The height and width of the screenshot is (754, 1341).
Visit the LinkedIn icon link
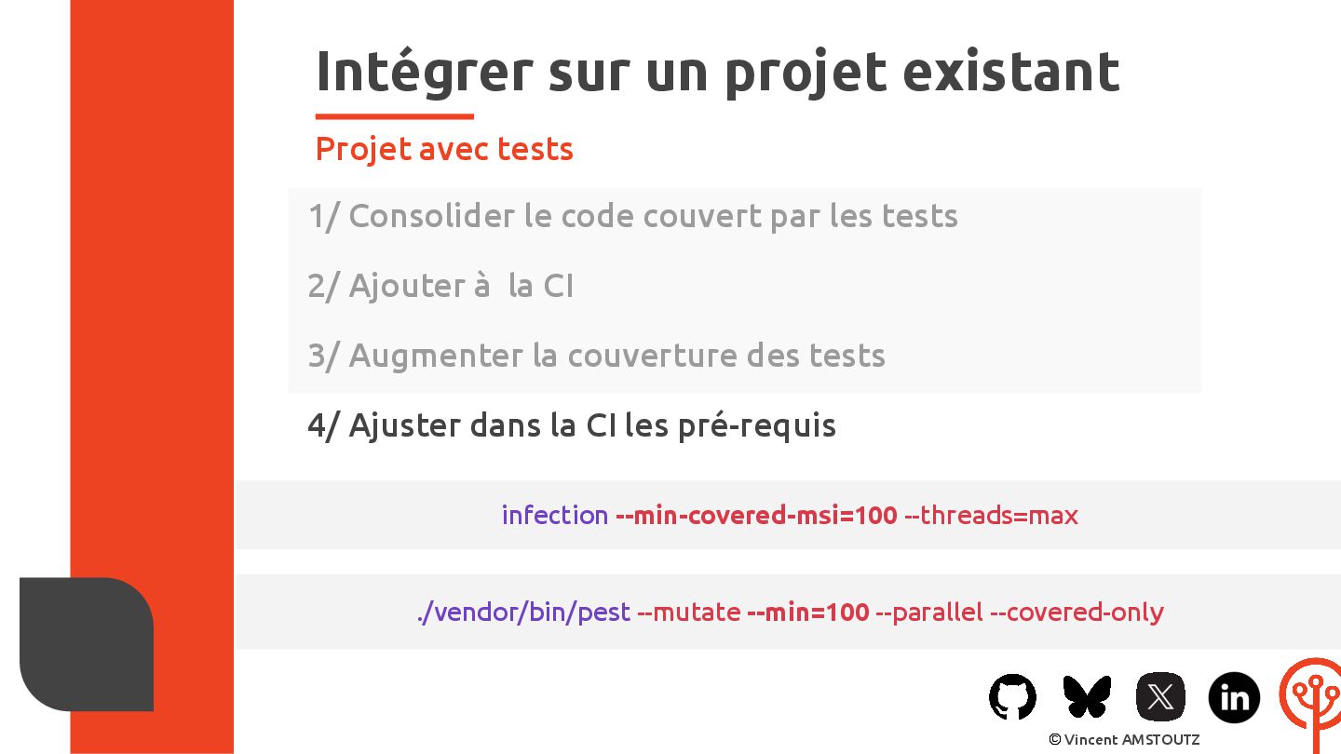(1234, 697)
